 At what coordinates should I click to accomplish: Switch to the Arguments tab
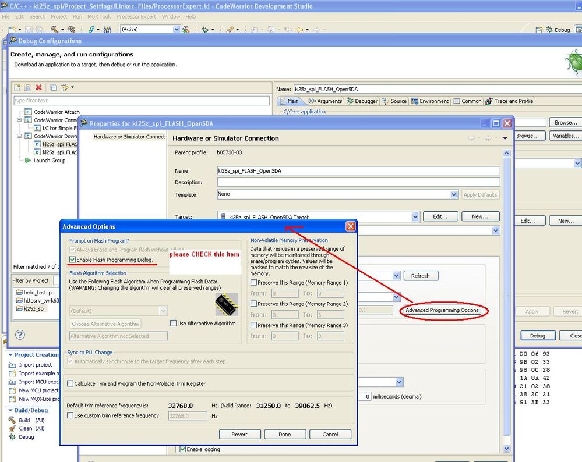325,101
